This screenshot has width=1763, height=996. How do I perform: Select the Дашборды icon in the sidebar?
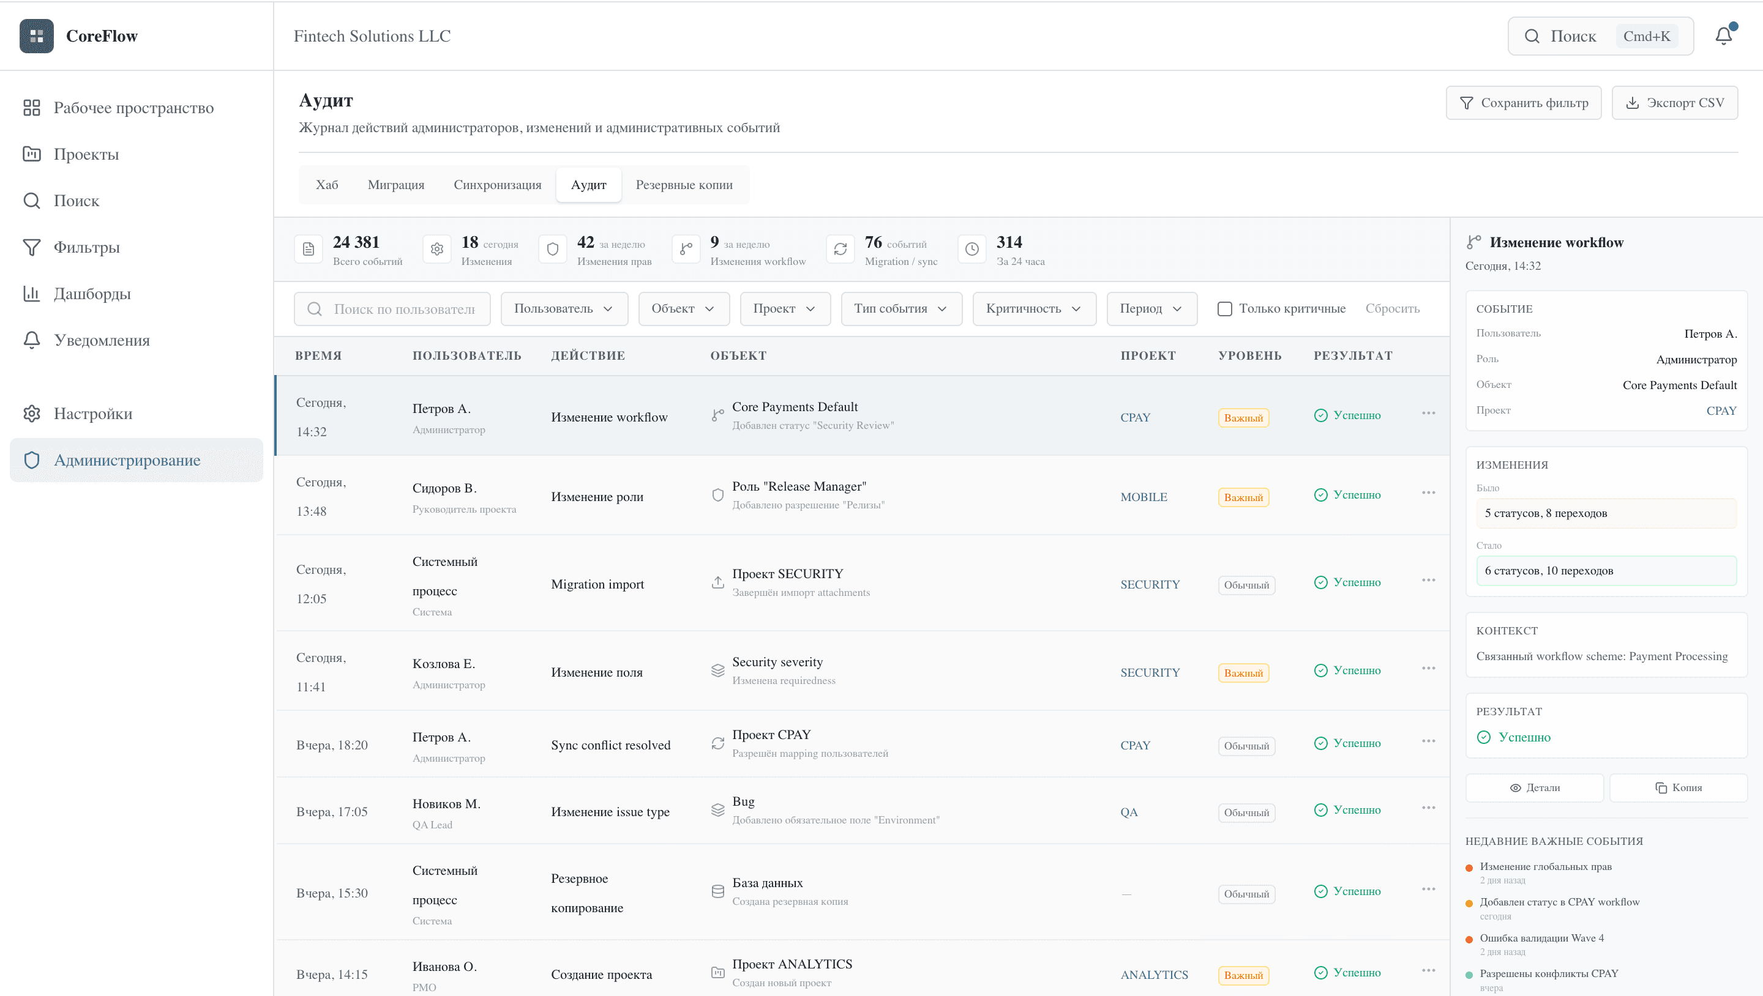(x=32, y=294)
